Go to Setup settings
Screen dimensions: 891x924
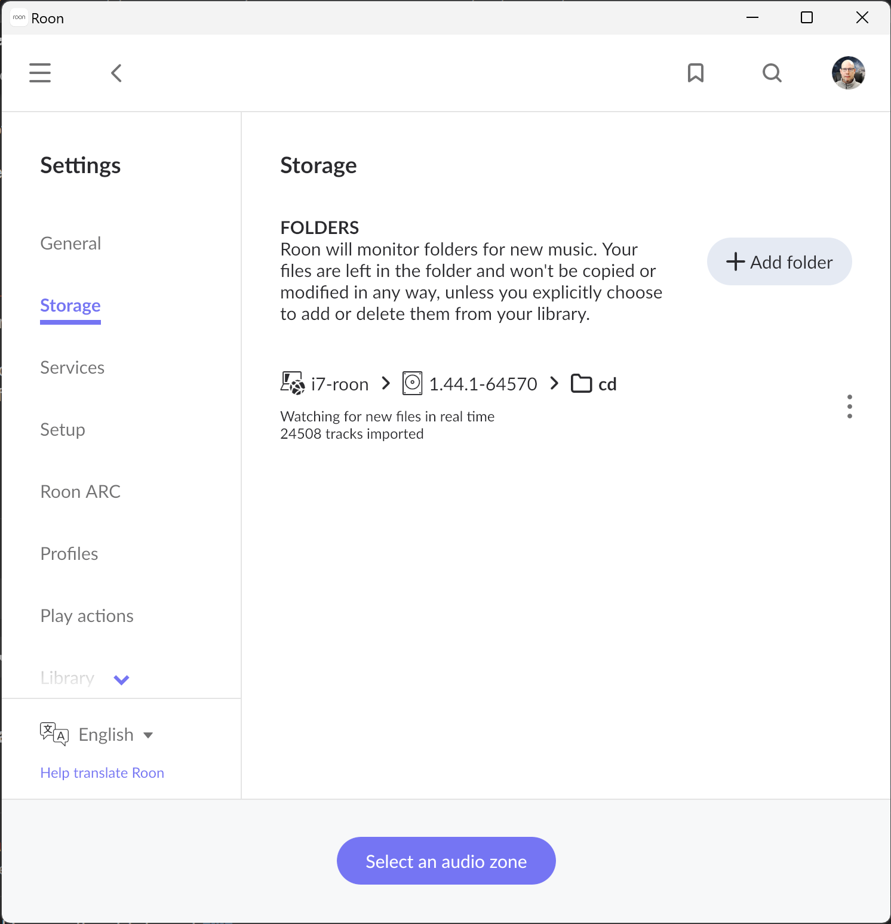63,430
